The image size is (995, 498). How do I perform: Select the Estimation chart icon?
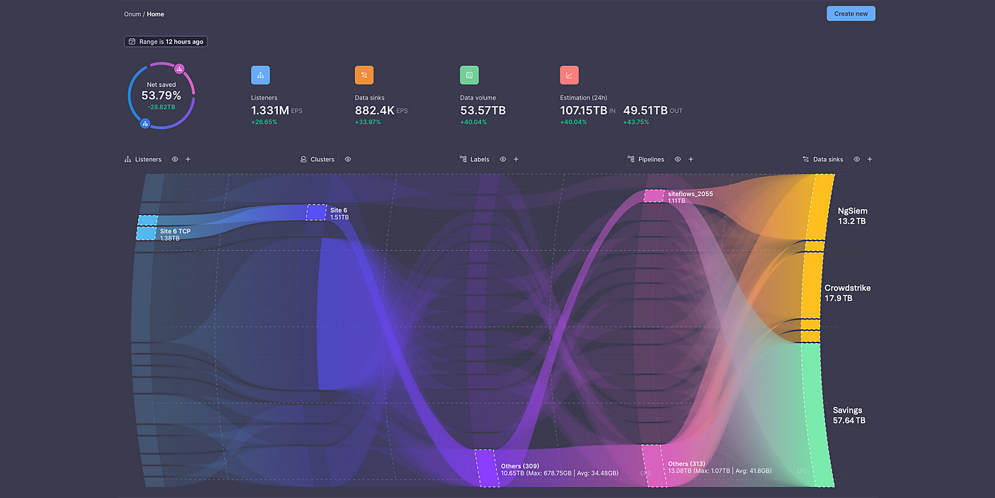568,75
